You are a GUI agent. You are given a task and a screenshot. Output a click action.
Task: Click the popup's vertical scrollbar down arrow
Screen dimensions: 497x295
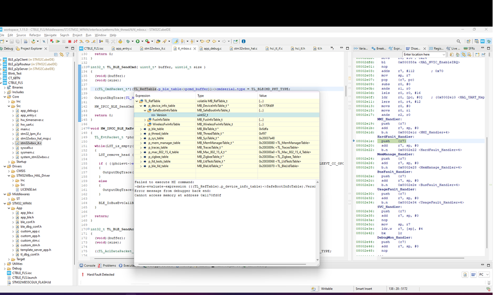(317, 260)
